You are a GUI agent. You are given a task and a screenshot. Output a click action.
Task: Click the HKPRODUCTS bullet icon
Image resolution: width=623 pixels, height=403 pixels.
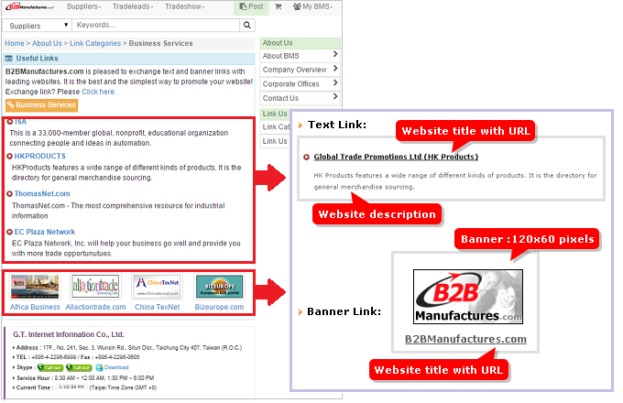pos(9,156)
